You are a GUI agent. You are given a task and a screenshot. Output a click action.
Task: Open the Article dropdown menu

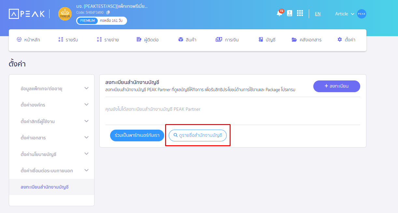[344, 14]
